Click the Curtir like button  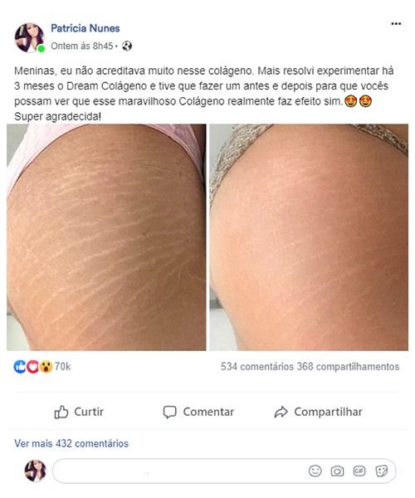coord(79,412)
